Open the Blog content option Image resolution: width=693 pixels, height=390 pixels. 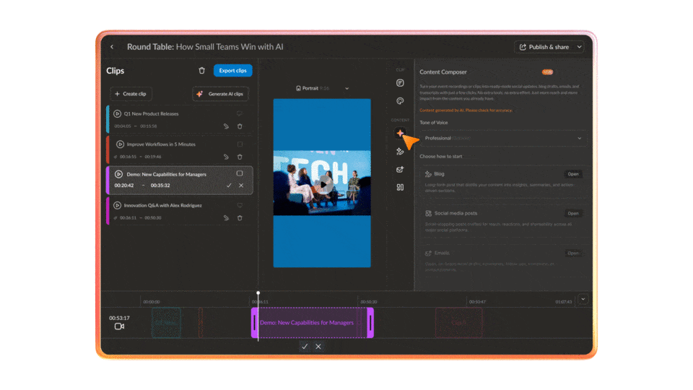click(x=573, y=174)
